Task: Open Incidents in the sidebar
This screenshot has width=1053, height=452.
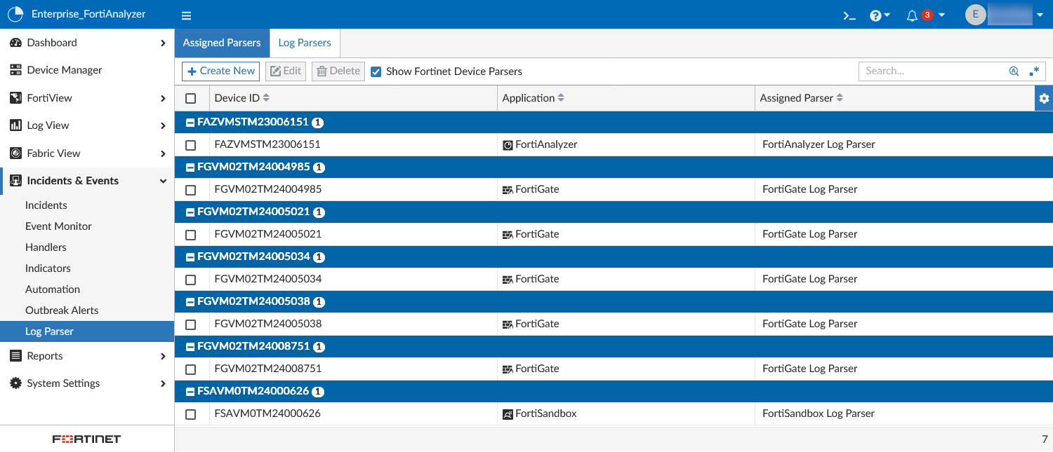Action: (x=46, y=205)
